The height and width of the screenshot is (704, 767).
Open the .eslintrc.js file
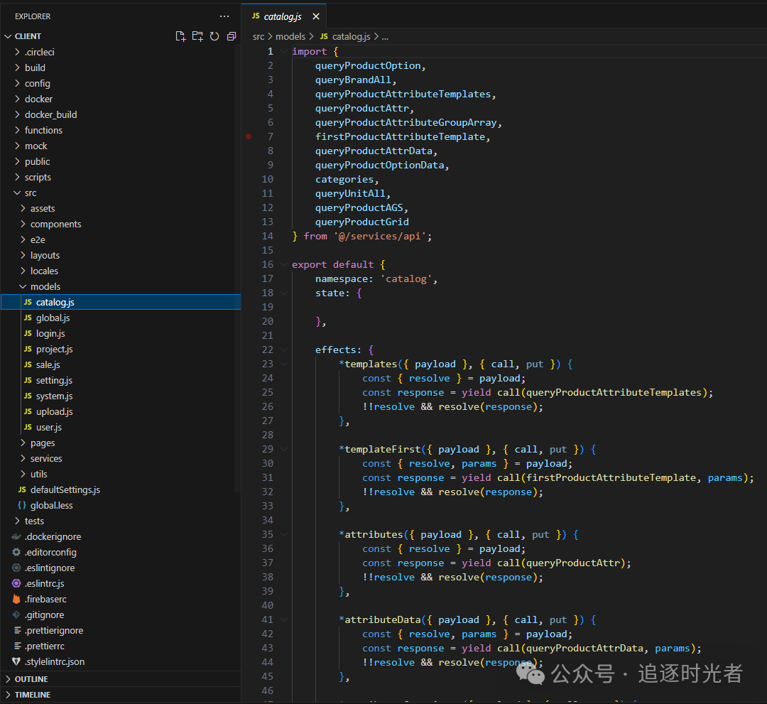click(44, 583)
